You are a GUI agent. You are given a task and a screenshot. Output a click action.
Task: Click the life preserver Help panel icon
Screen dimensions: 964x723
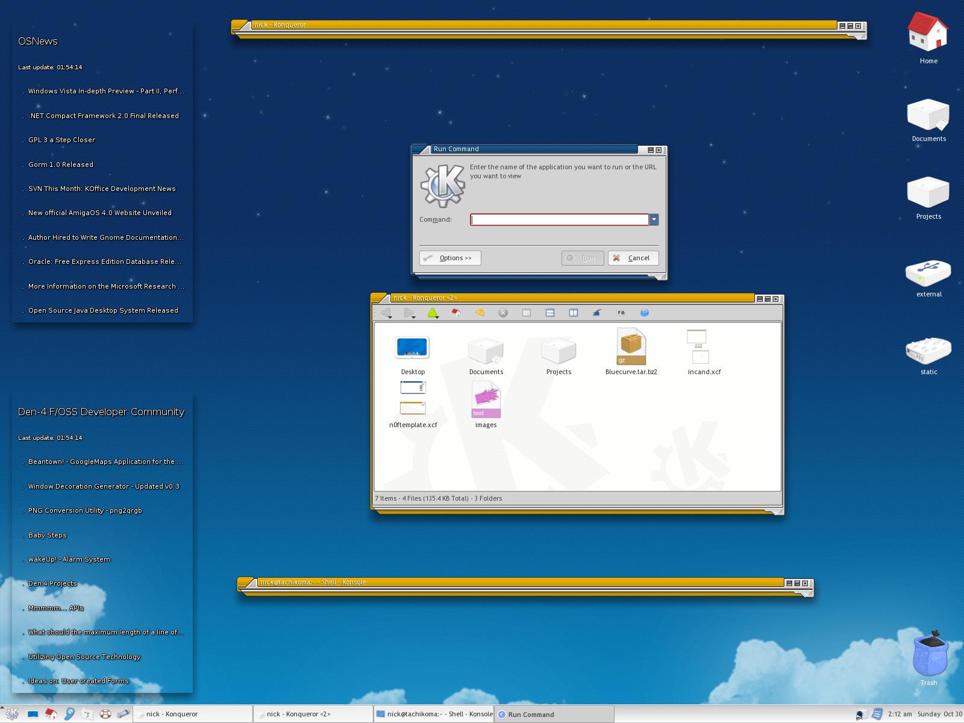pos(105,714)
